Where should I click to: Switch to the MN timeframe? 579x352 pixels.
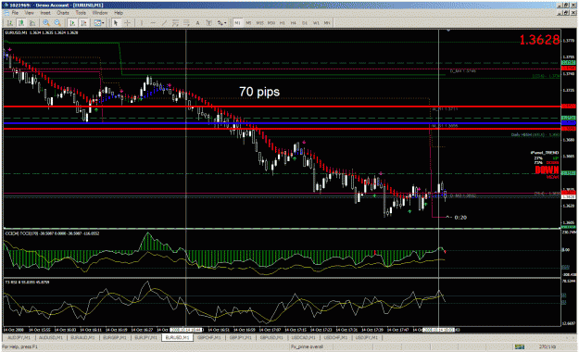(327, 23)
